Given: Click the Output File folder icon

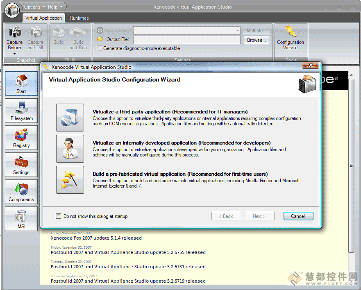Looking at the screenshot, I should tap(100, 39).
